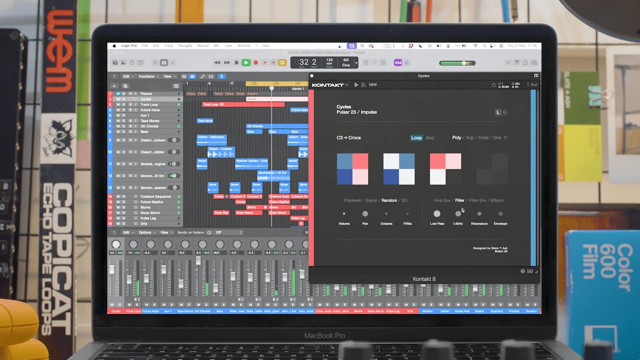
Task: Open the LCD display mode dropdown arrow
Action: 356,62
